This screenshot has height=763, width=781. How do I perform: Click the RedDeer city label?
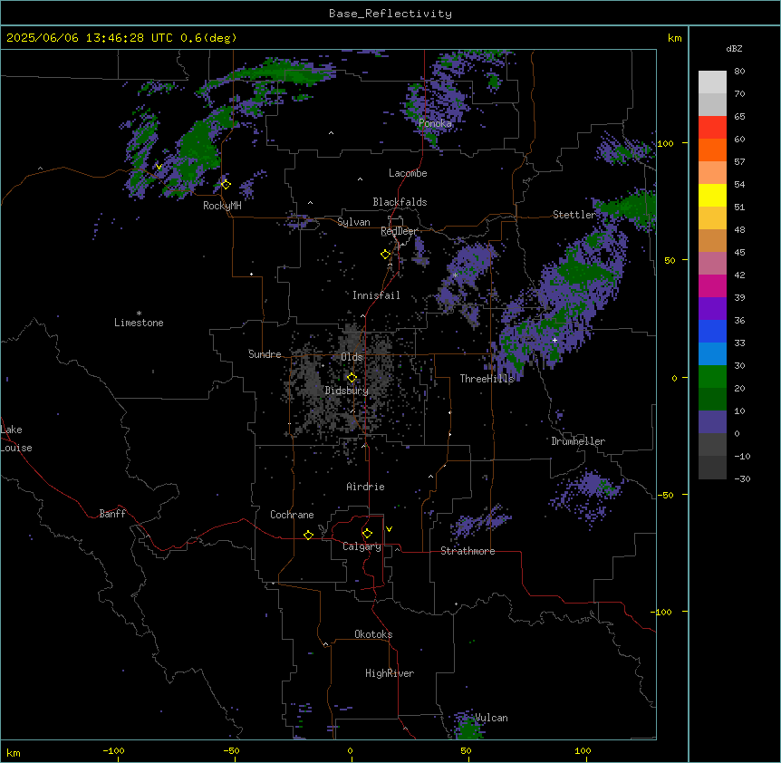tap(399, 232)
